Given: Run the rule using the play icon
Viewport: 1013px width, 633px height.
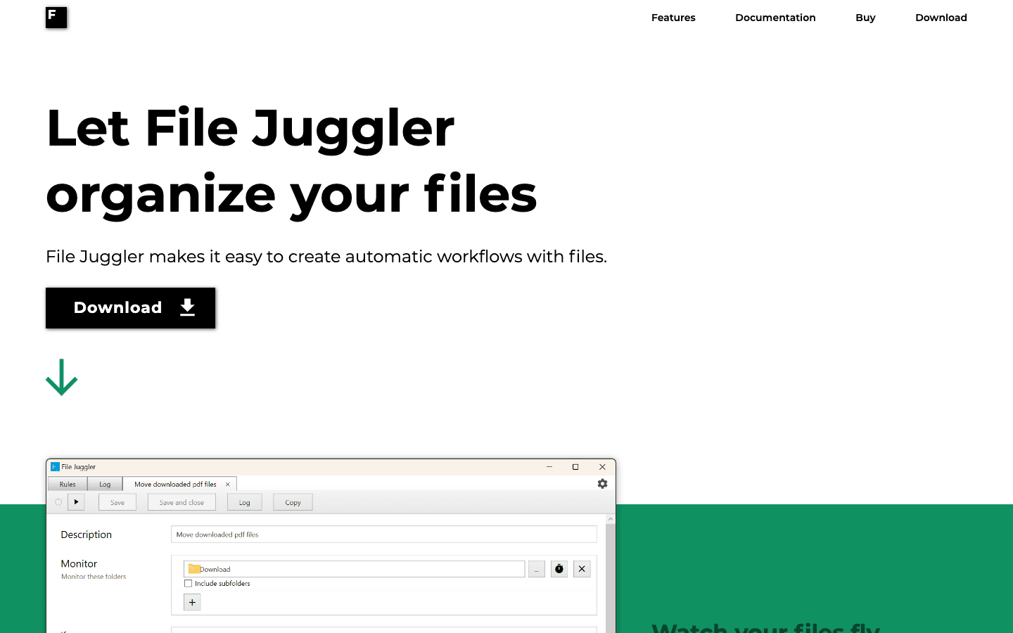Looking at the screenshot, I should click(76, 501).
